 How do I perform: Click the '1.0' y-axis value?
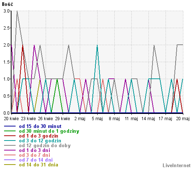click(7, 79)
